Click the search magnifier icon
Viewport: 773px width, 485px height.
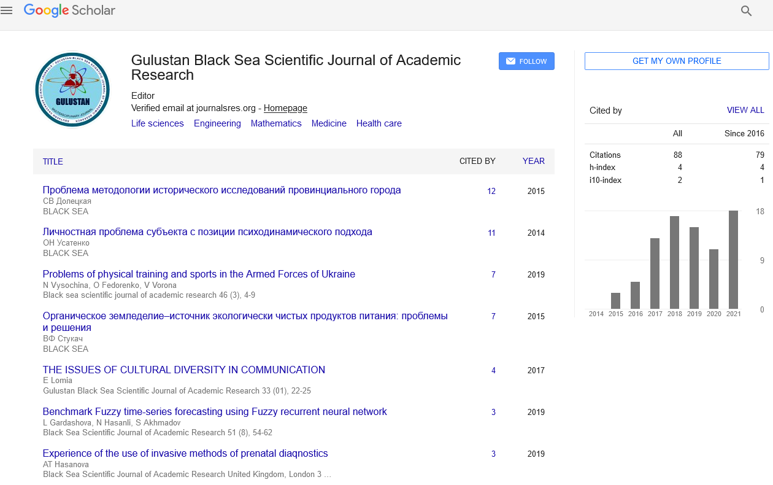(746, 11)
